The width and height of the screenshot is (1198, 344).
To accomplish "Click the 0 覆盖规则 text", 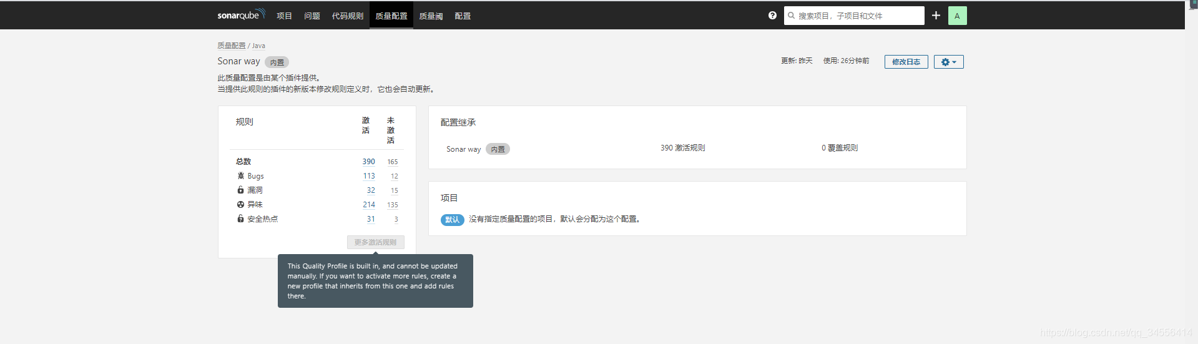I will (x=840, y=148).
